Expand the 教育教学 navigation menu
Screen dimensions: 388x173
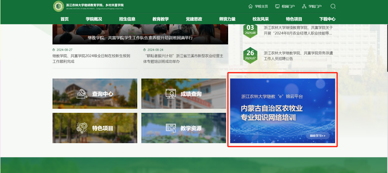pos(161,19)
